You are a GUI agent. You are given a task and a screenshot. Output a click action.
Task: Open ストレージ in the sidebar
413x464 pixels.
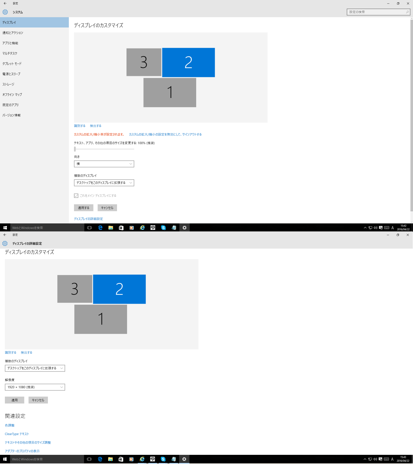[x=34, y=84]
